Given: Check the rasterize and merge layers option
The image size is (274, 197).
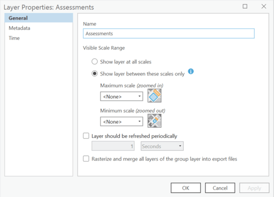Looking at the screenshot, I should click(86, 159).
